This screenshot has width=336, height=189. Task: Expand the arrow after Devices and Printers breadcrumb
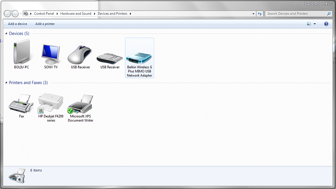130,14
